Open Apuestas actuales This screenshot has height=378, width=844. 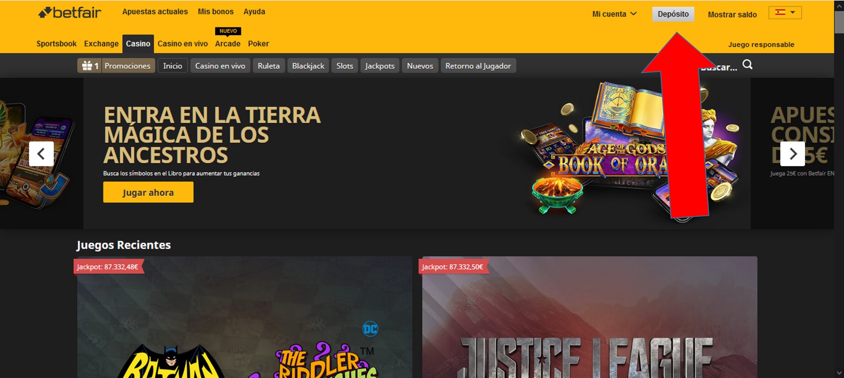[x=155, y=12]
